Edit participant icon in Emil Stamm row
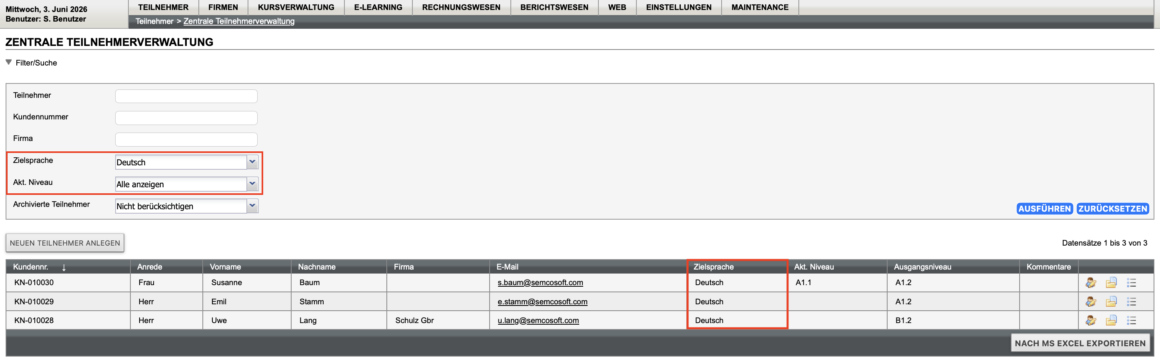 (x=1091, y=301)
